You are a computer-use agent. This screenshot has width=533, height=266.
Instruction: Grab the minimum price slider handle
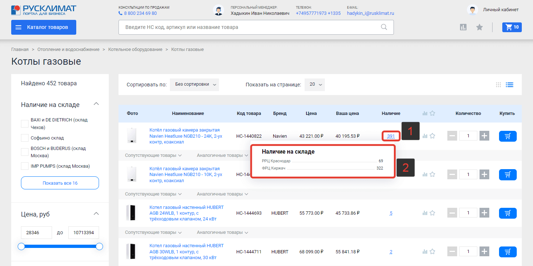pyautogui.click(x=21, y=246)
